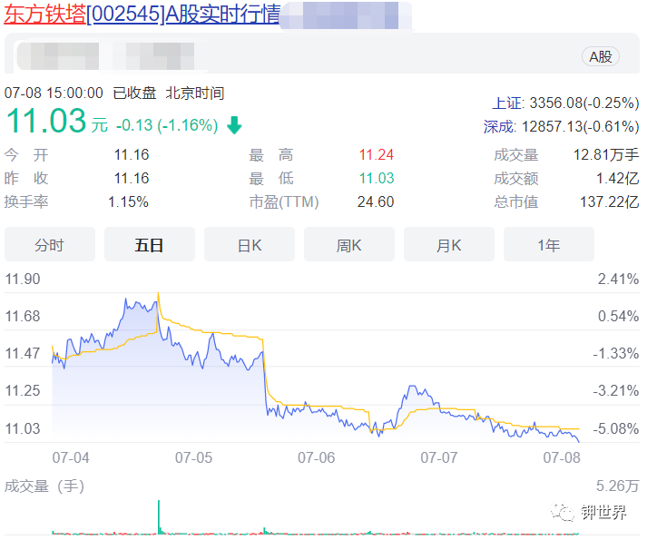Click the -1.33% percentage axis label
Screen dimensions: 647x540
pos(616,353)
